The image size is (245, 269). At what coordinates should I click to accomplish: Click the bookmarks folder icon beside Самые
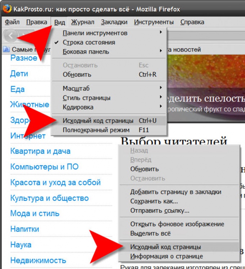click(x=6, y=49)
